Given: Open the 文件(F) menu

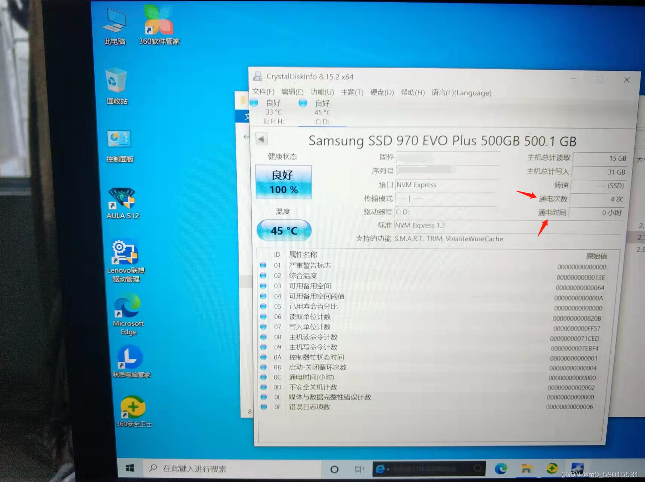Looking at the screenshot, I should [263, 92].
